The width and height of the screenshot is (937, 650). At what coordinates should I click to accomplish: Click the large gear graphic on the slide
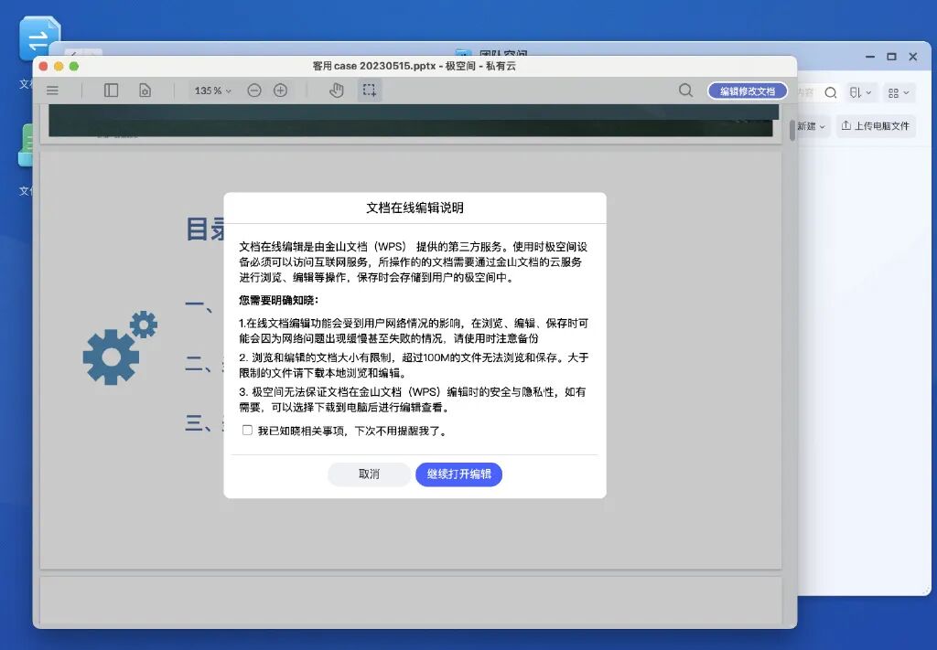pos(111,357)
